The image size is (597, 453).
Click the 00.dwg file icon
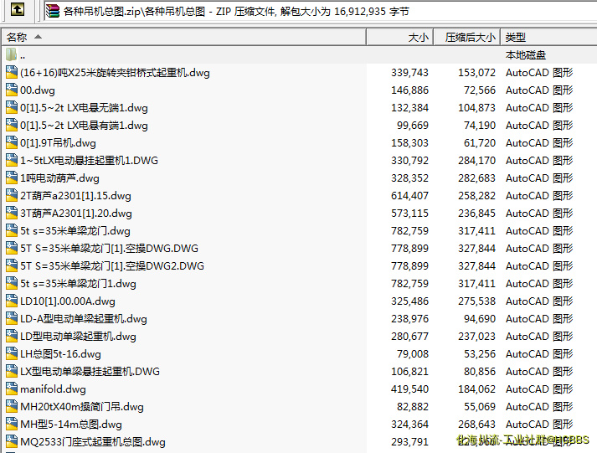(x=12, y=90)
